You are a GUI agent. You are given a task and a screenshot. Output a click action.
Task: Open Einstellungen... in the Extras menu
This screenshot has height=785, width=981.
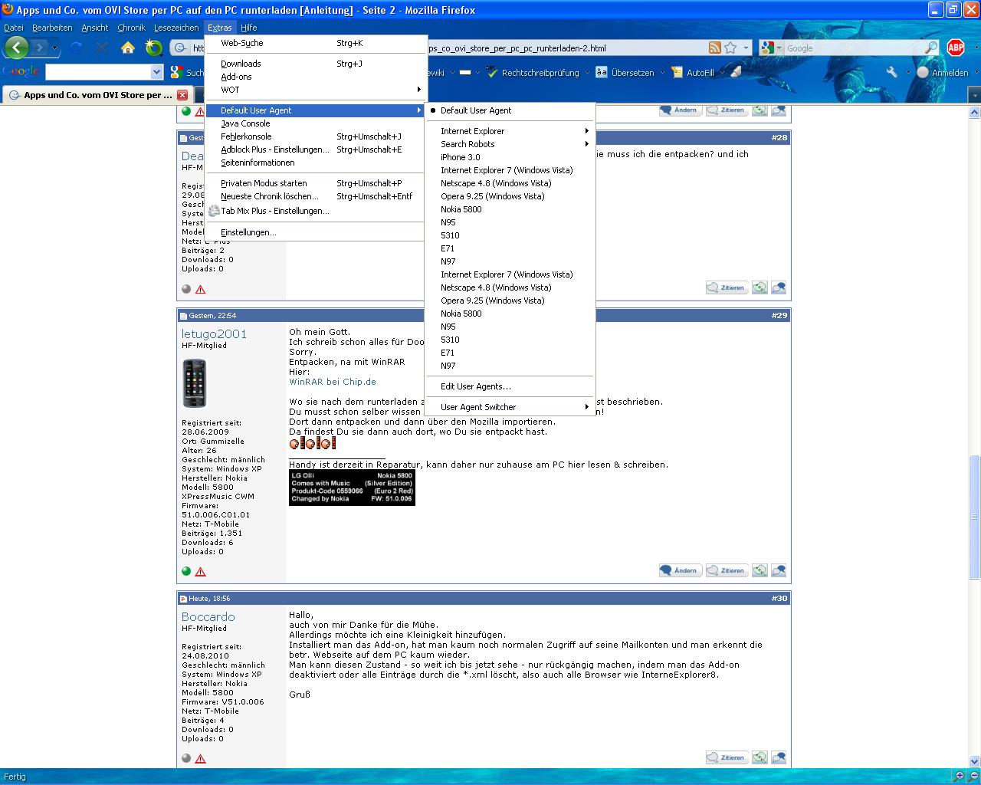point(315,232)
